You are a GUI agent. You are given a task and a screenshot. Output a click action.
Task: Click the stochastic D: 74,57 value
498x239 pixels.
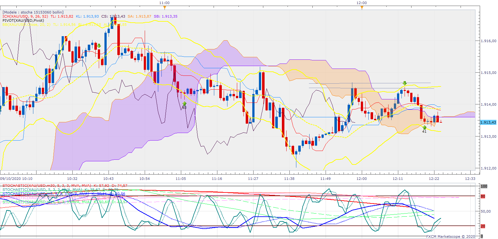(120, 186)
